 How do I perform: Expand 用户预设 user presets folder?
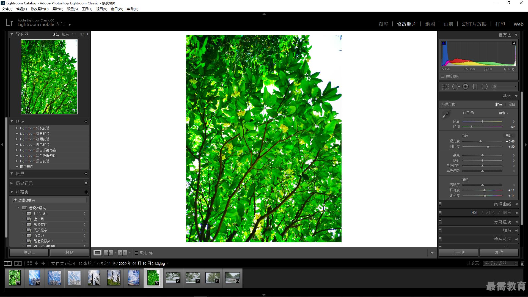pyautogui.click(x=17, y=167)
